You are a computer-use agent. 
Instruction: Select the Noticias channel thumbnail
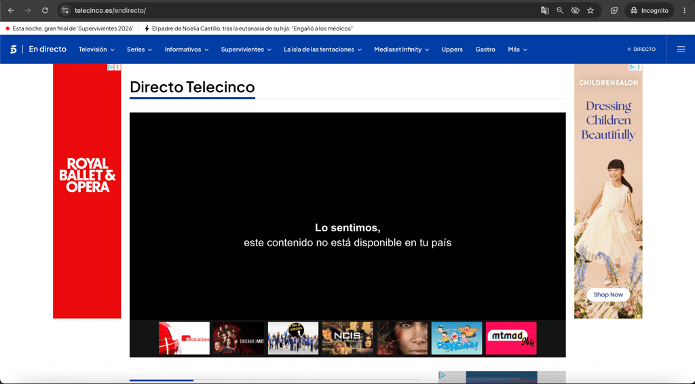click(184, 338)
